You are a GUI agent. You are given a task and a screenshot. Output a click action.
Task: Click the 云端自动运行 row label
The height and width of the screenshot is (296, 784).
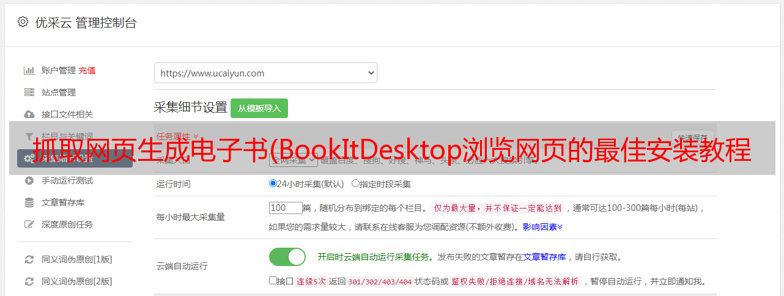pos(182,266)
